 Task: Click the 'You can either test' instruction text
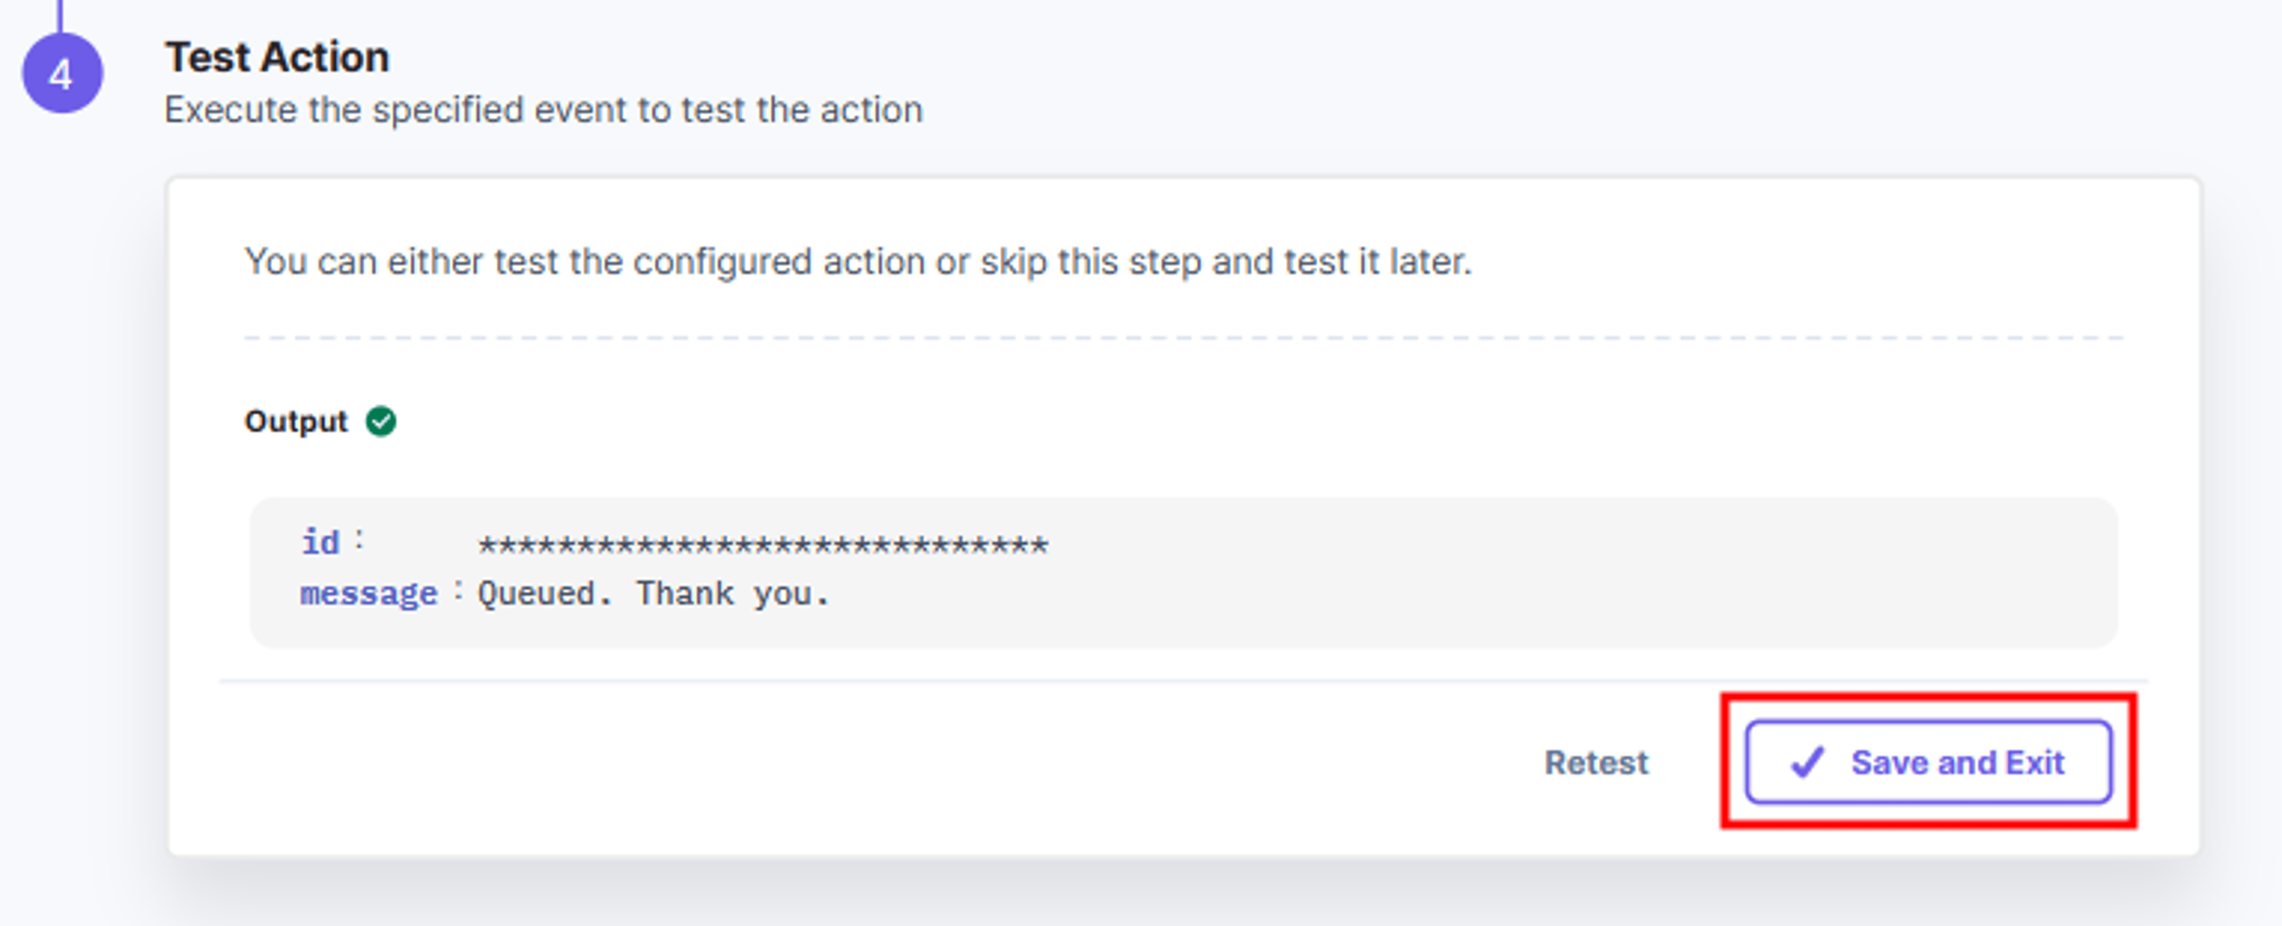click(858, 262)
